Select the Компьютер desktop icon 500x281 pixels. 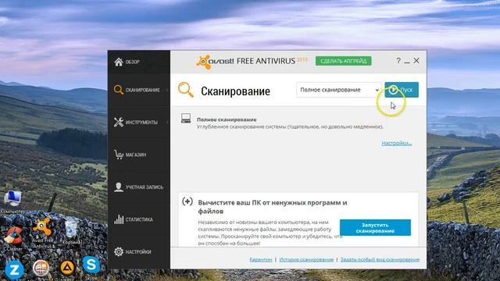(12, 201)
